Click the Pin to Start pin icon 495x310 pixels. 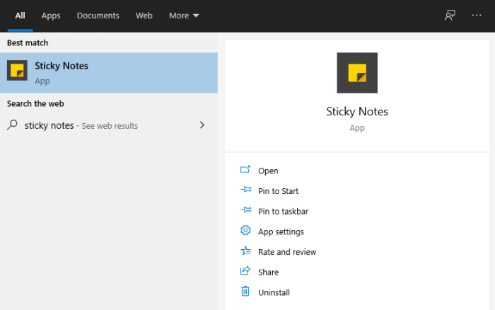click(245, 190)
